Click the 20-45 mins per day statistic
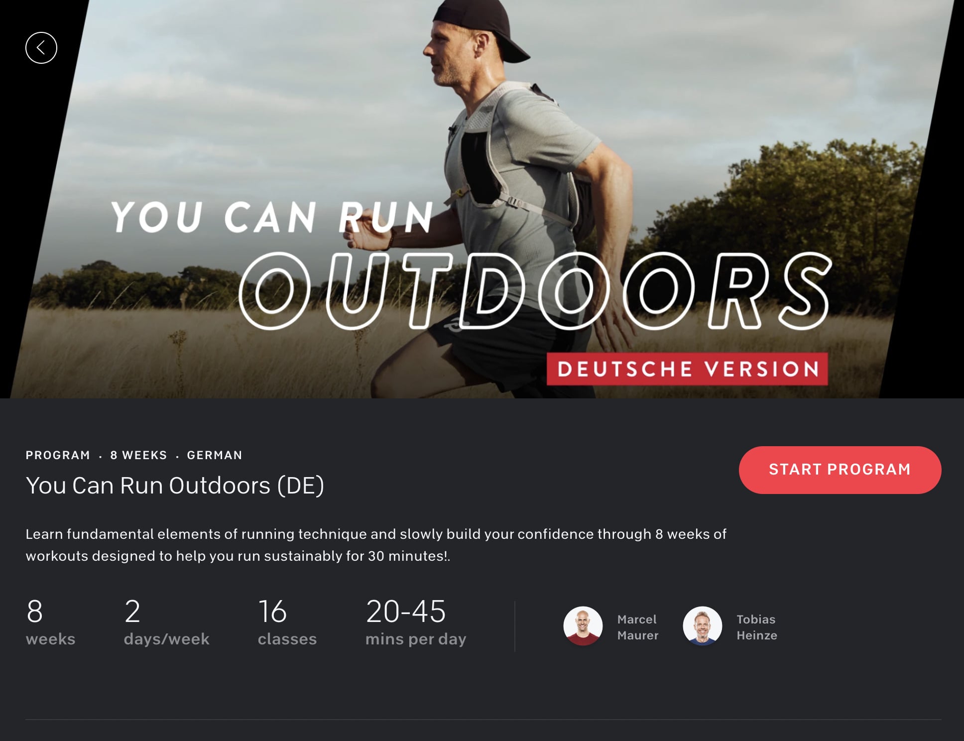 [x=415, y=622]
